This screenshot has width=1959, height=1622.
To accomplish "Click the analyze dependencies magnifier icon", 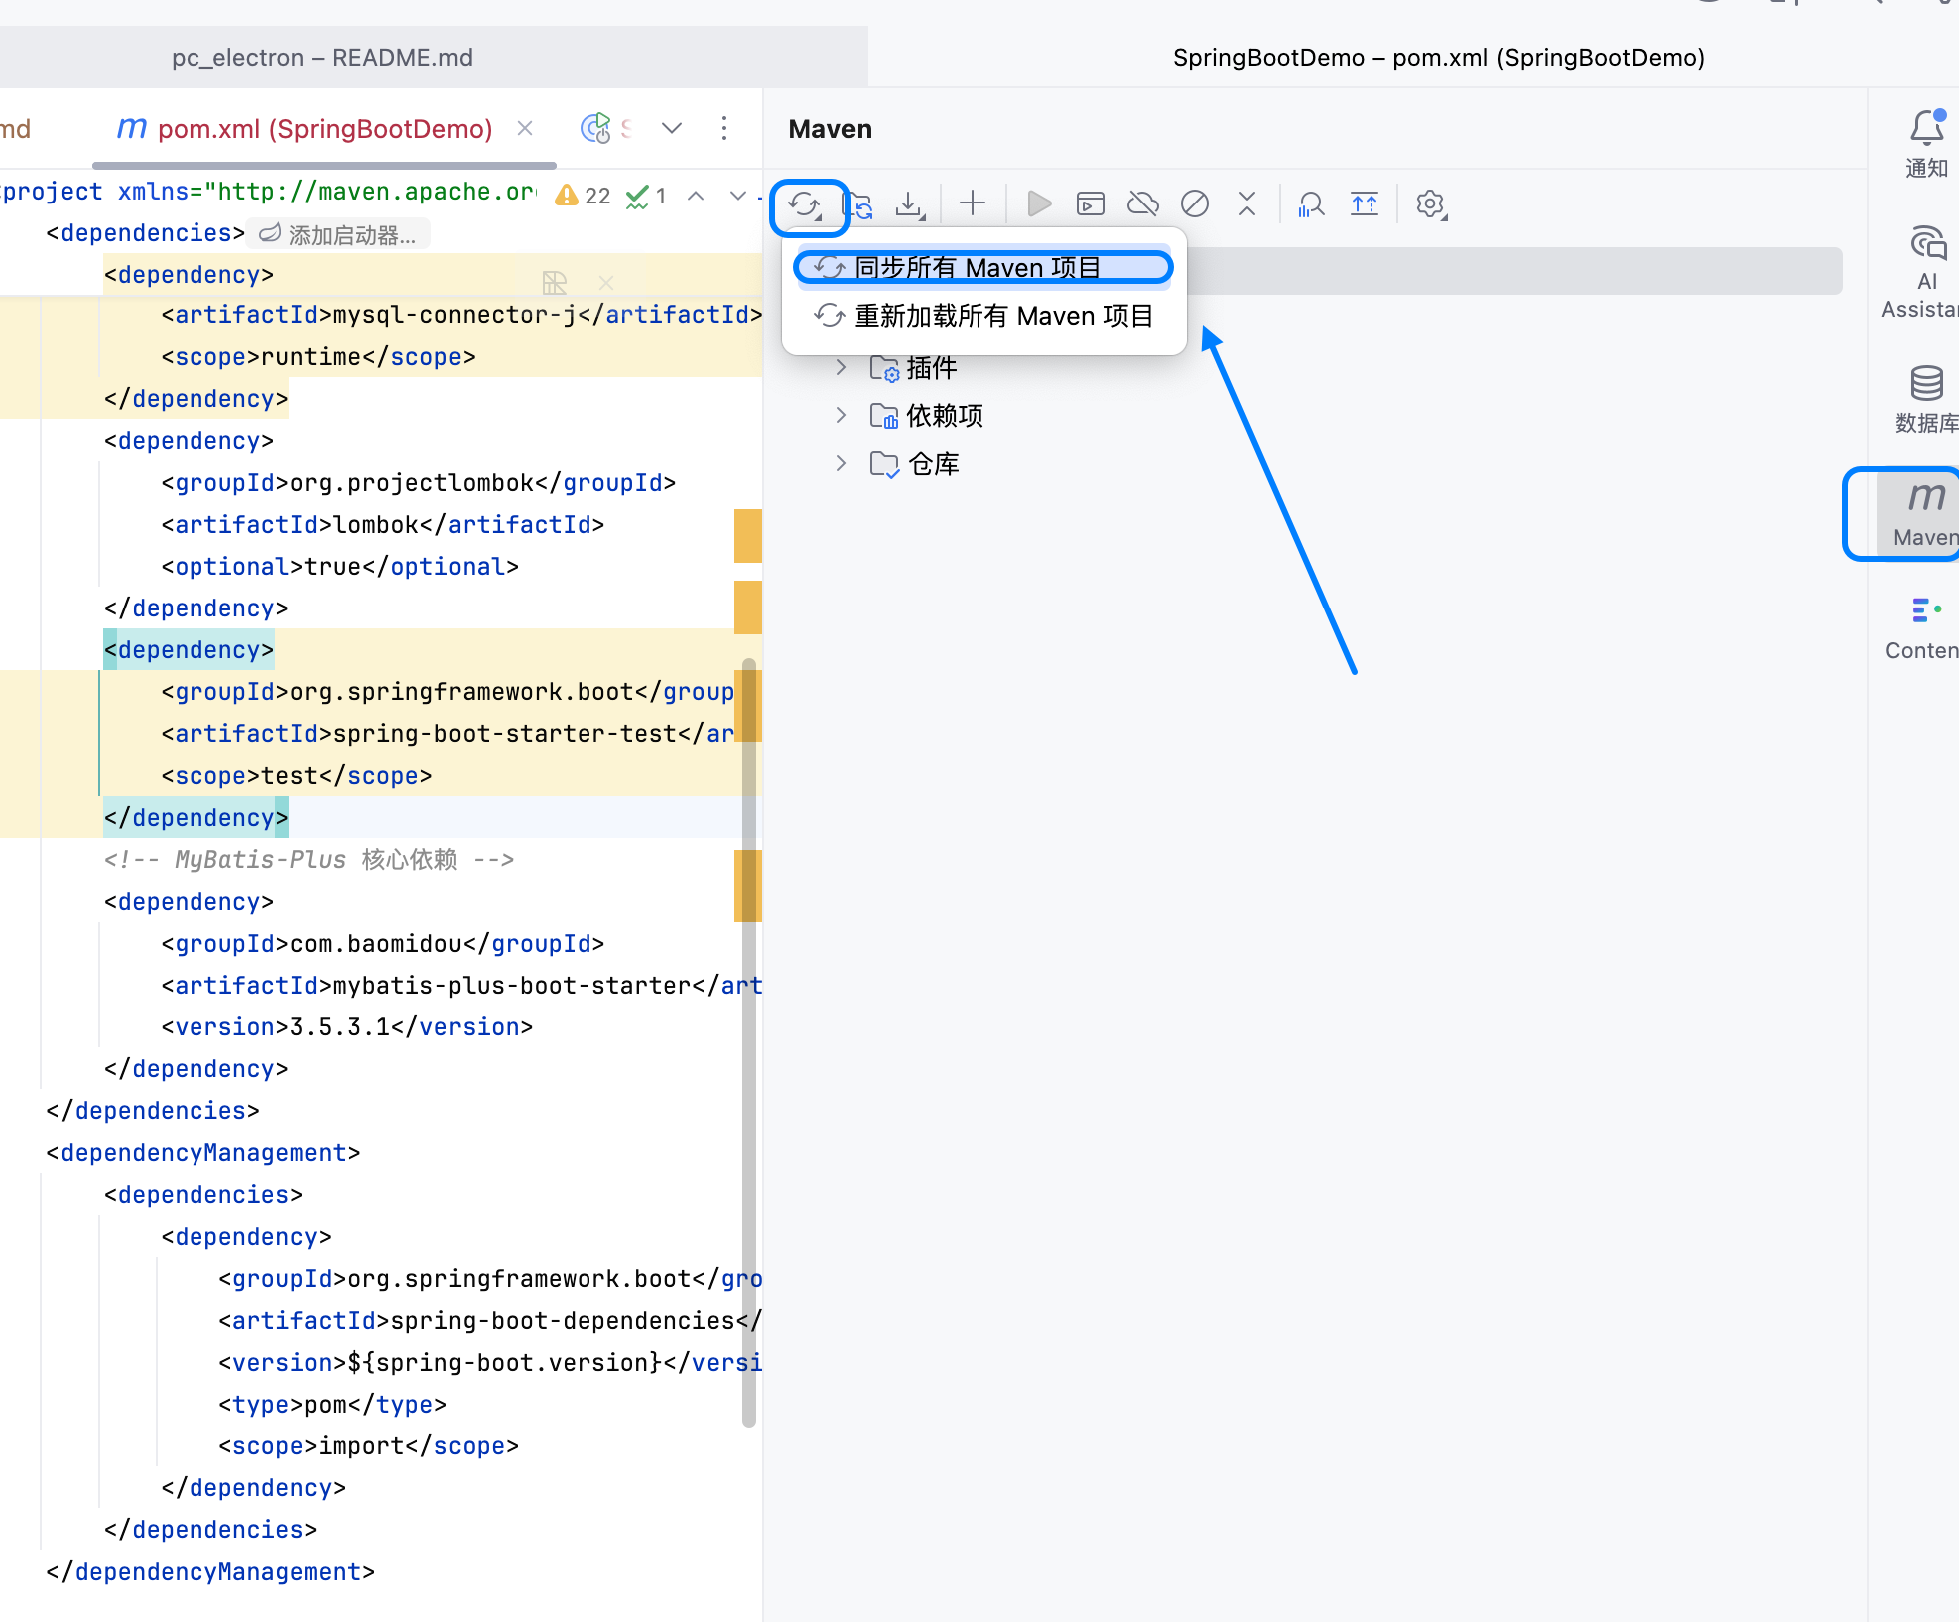I will coord(1311,204).
